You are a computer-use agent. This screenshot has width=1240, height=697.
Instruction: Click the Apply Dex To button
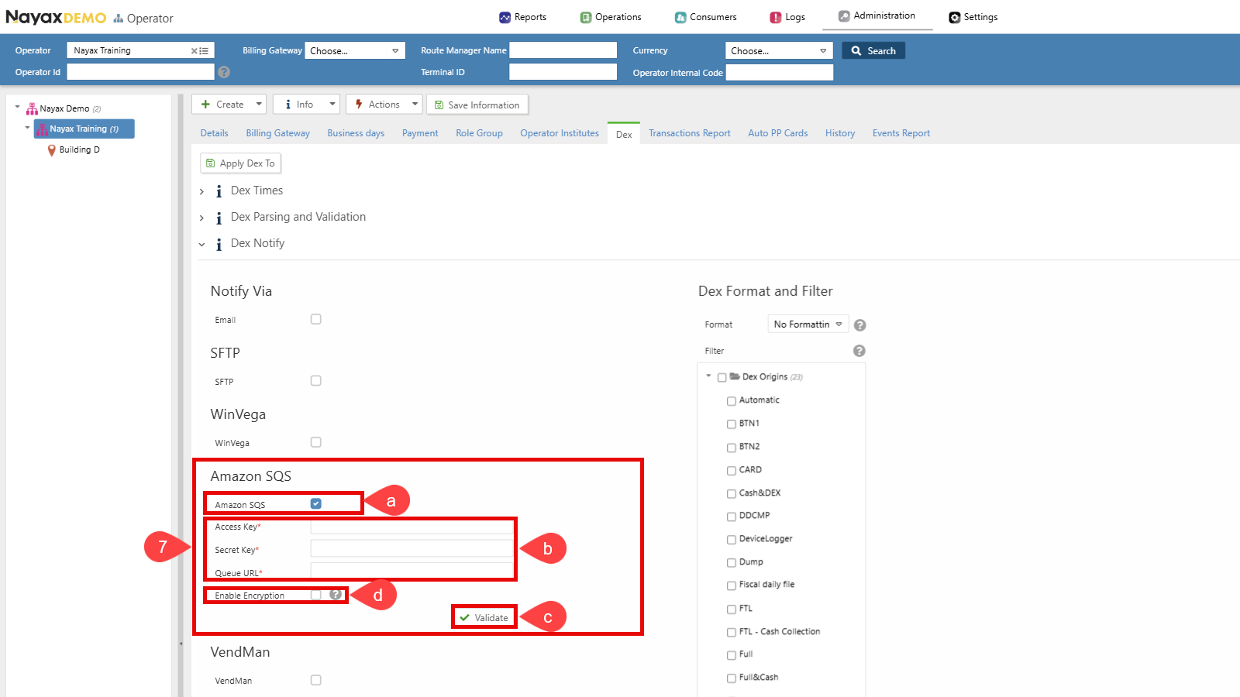coord(240,163)
